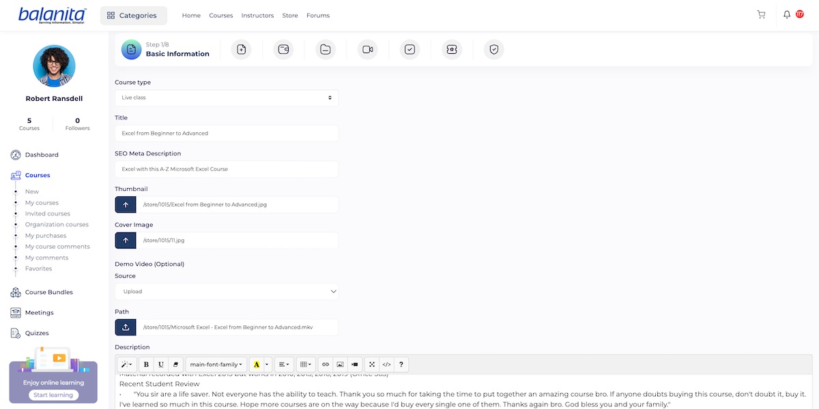819x409 pixels.
Task: Go to the wallet pricing step icon
Action: coord(283,49)
